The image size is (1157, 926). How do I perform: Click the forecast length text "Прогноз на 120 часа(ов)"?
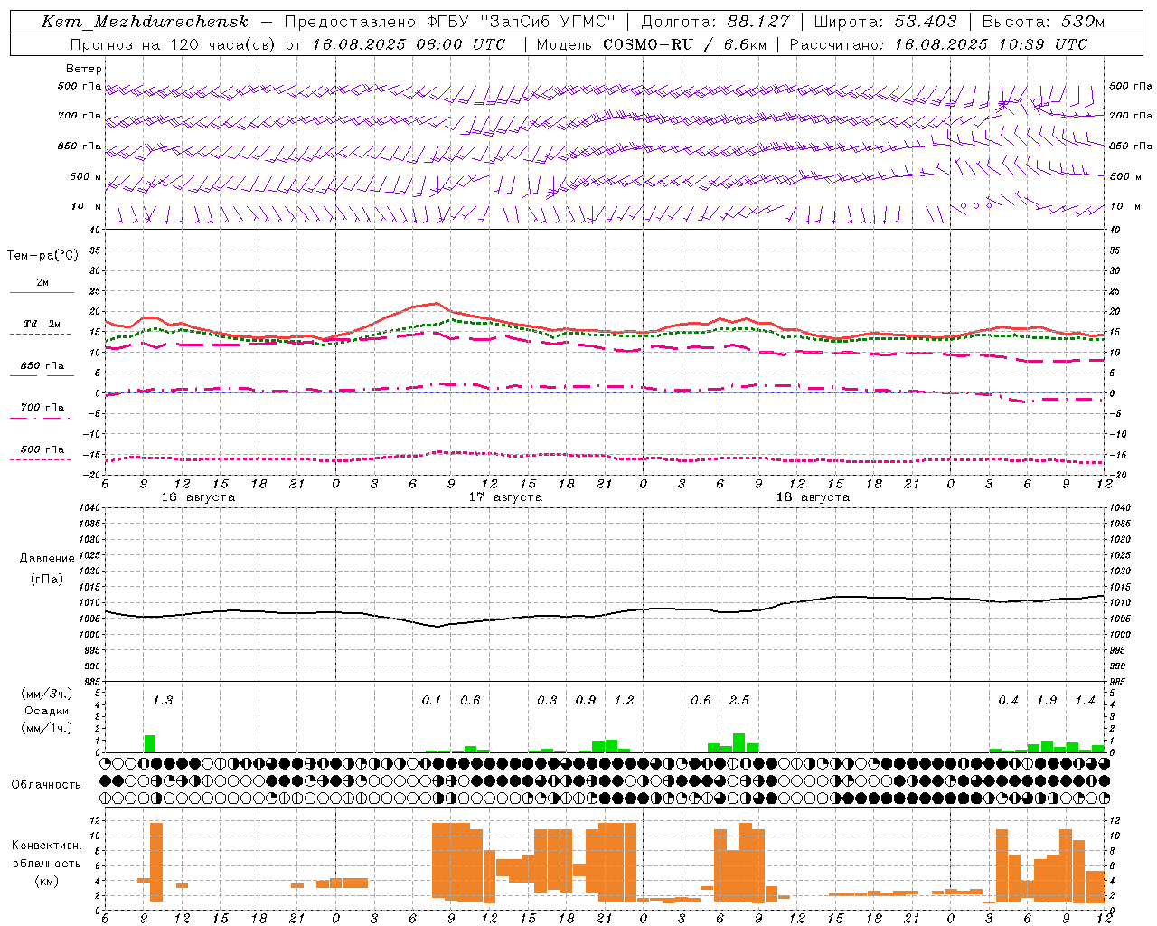174,44
